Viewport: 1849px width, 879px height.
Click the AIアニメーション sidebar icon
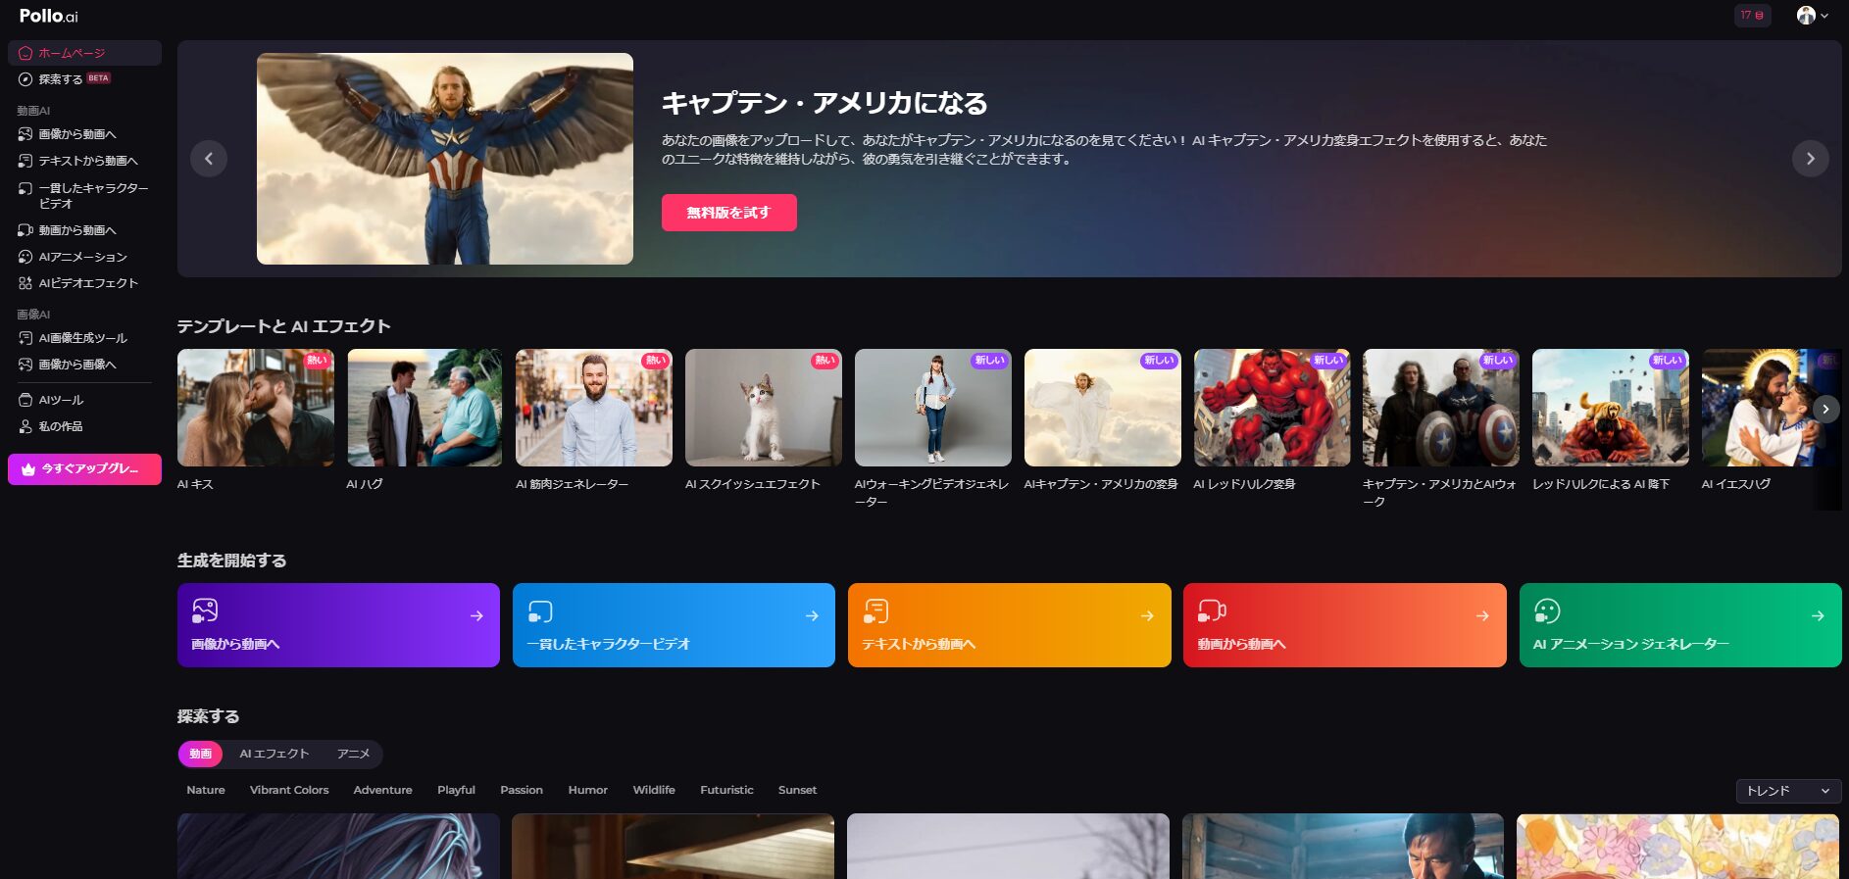(x=25, y=257)
